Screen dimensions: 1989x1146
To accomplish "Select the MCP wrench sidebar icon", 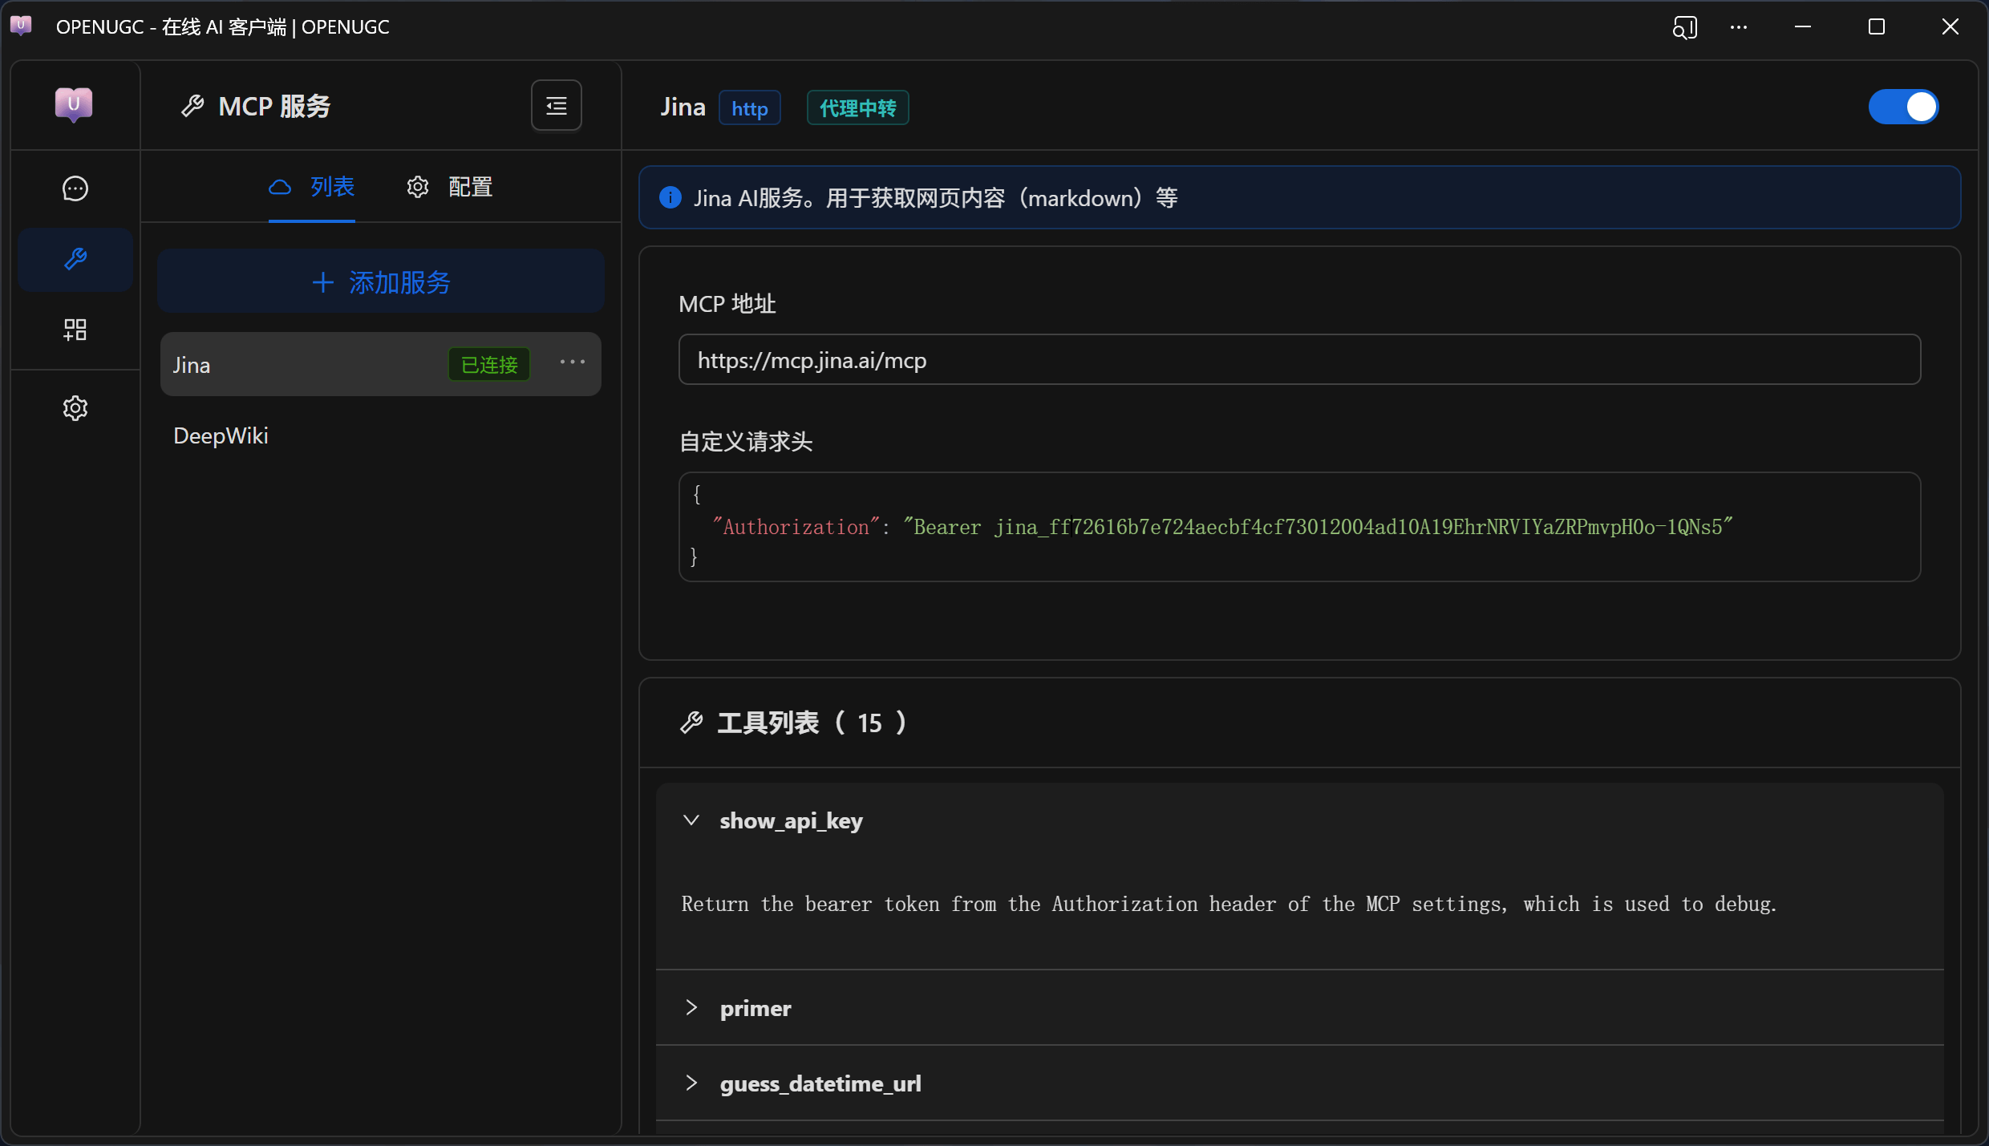I will tap(75, 259).
